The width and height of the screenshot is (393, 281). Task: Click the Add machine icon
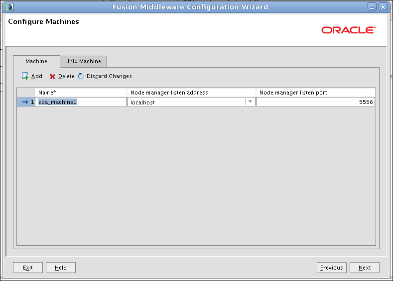[25, 76]
